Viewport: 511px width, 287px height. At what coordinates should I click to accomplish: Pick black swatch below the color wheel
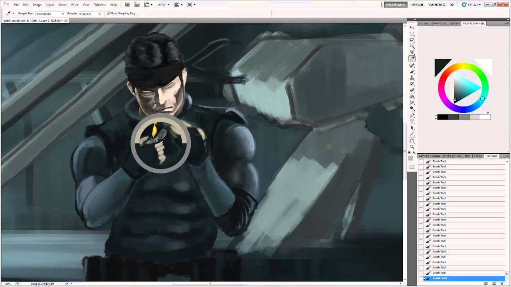tap(442, 117)
